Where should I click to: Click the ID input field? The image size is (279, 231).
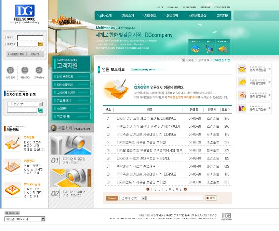[x=30, y=38]
